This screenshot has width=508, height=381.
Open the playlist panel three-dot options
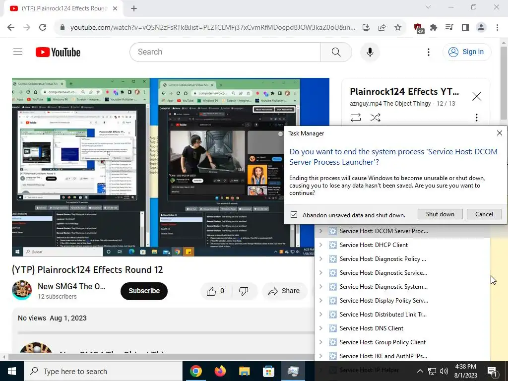point(476,117)
